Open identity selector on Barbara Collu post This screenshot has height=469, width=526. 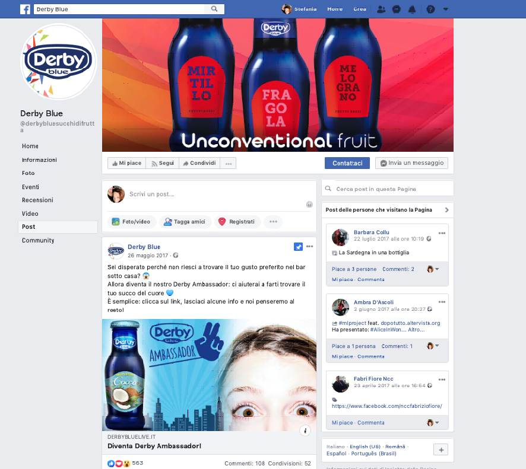[433, 269]
